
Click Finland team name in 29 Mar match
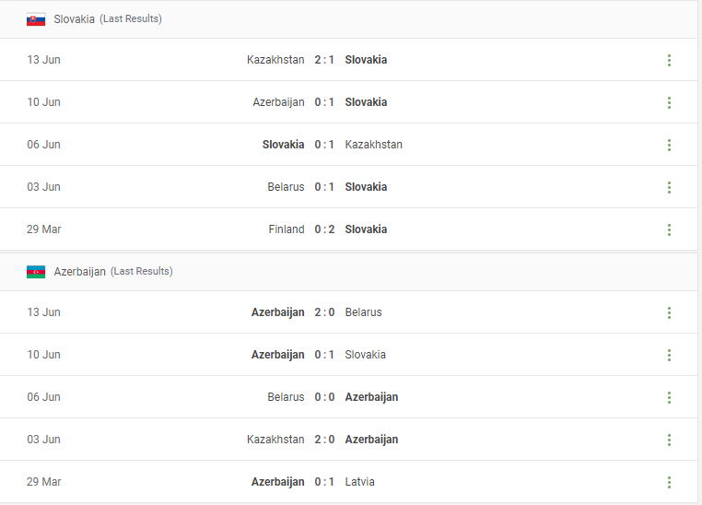pyautogui.click(x=286, y=229)
